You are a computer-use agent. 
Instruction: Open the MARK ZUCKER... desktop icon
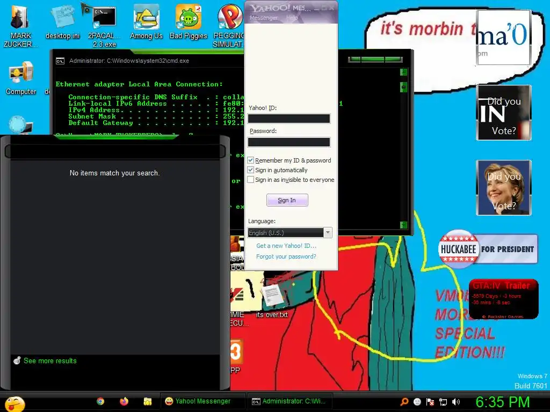pos(20,26)
